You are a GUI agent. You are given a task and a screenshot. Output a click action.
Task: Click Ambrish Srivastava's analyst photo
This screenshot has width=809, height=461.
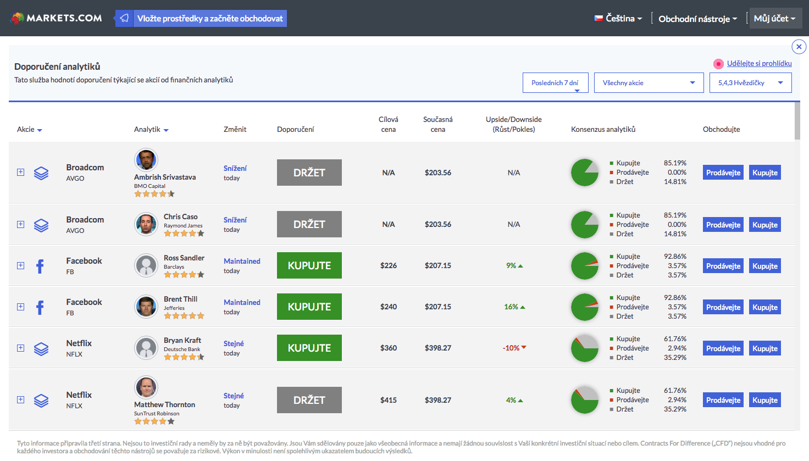tap(146, 160)
